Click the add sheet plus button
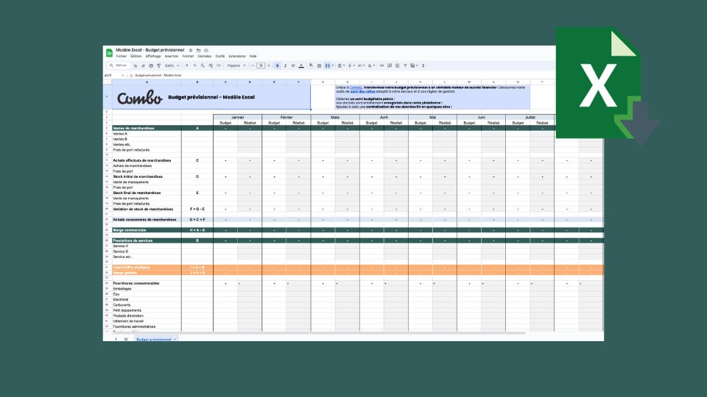The image size is (707, 397). pyautogui.click(x=116, y=339)
